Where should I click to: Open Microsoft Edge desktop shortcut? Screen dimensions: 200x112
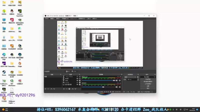click(x=4, y=56)
